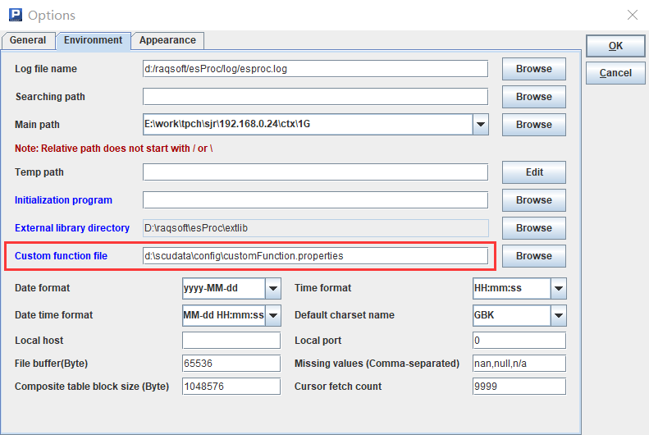Select the Environment tab
The height and width of the screenshot is (435, 649).
click(93, 40)
